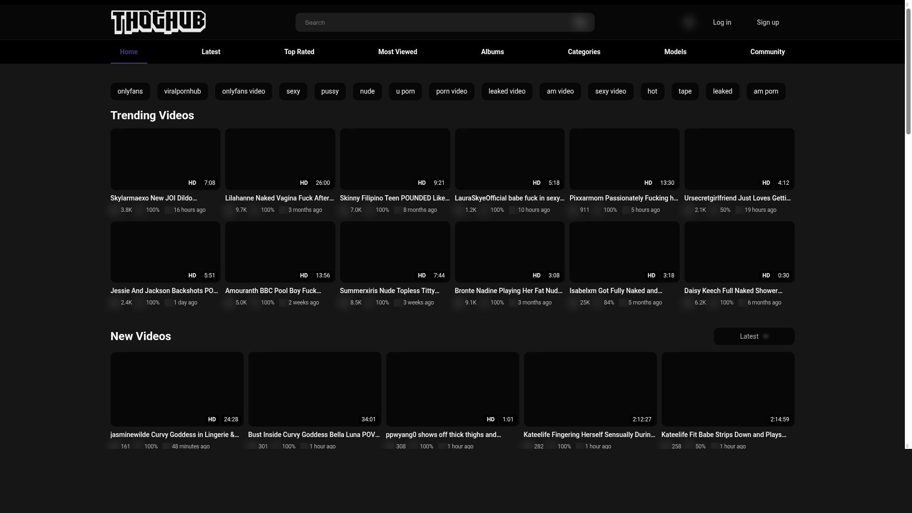
Task: Open the Community menu item
Action: (x=767, y=52)
